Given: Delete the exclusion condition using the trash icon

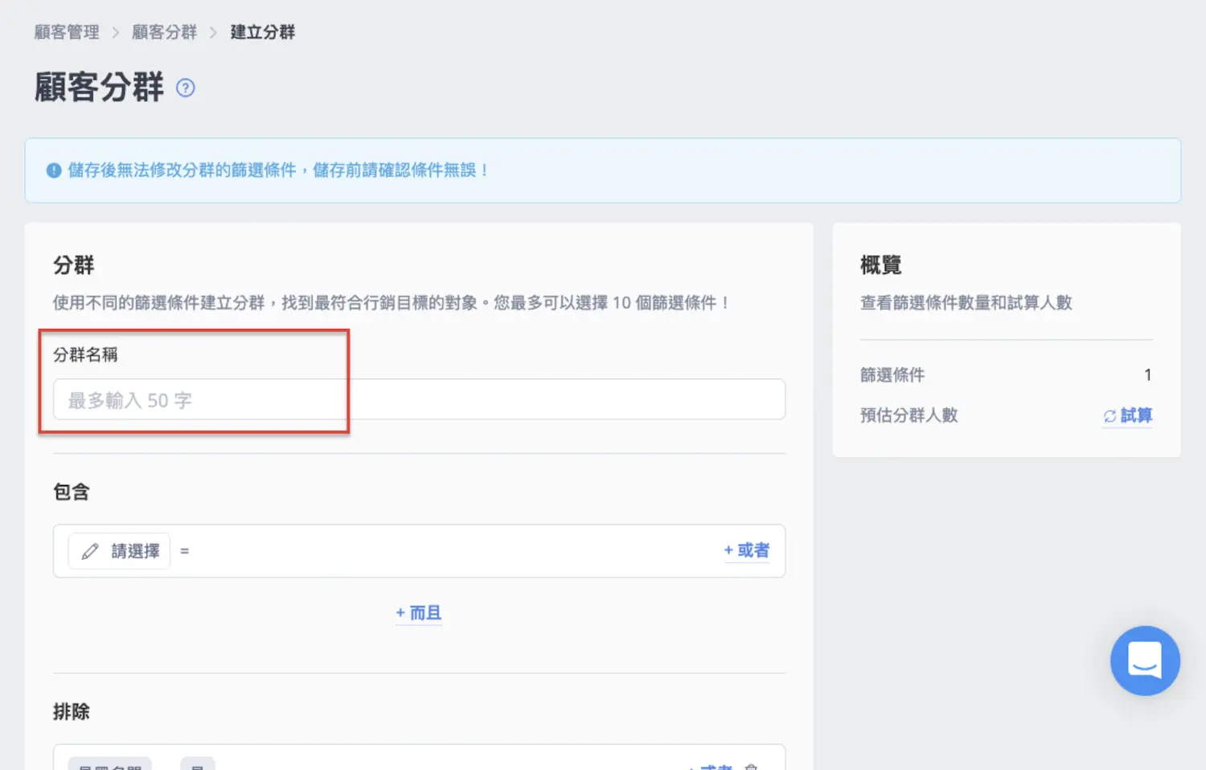Looking at the screenshot, I should 752,766.
